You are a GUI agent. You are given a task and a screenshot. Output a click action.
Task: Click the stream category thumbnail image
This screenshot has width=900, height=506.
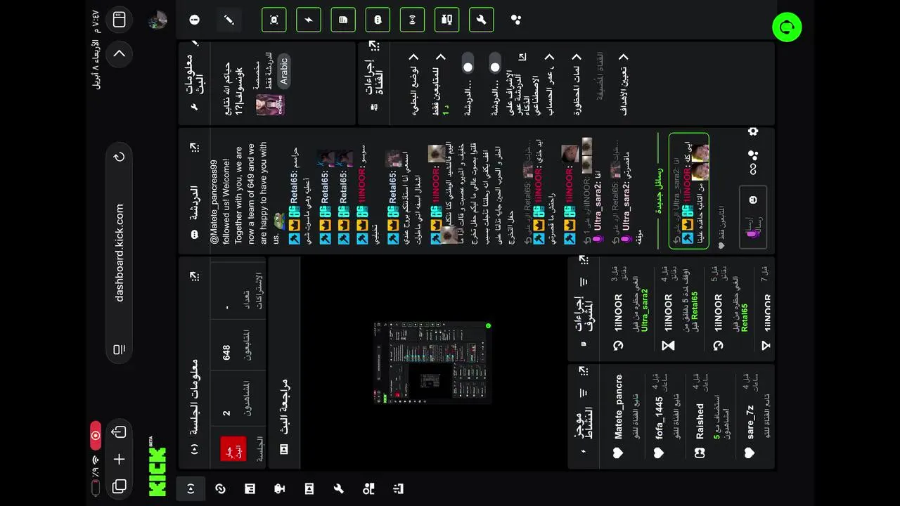click(270, 105)
